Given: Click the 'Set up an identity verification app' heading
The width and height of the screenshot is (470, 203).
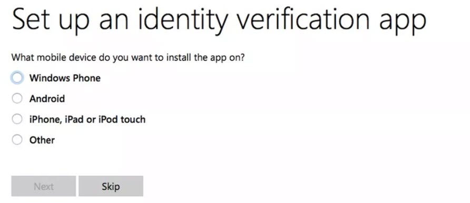Looking at the screenshot, I should point(219,21).
